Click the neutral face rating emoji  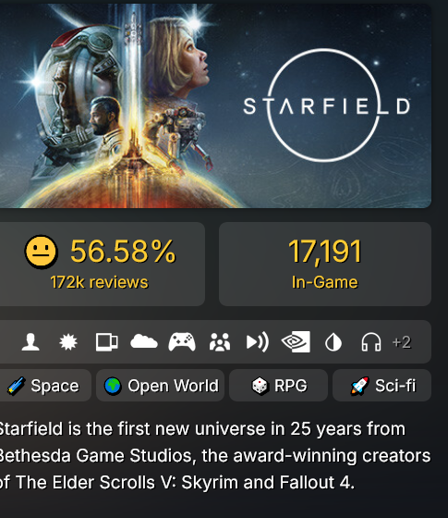(42, 252)
